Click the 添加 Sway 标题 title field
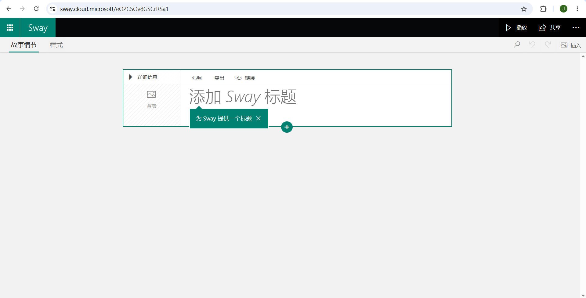Screen dimensions: 586x298 click(x=243, y=97)
